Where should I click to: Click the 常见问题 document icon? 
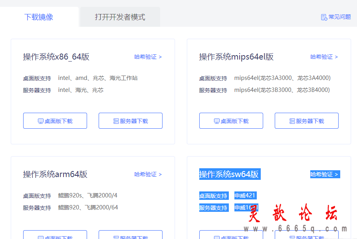[x=324, y=17]
